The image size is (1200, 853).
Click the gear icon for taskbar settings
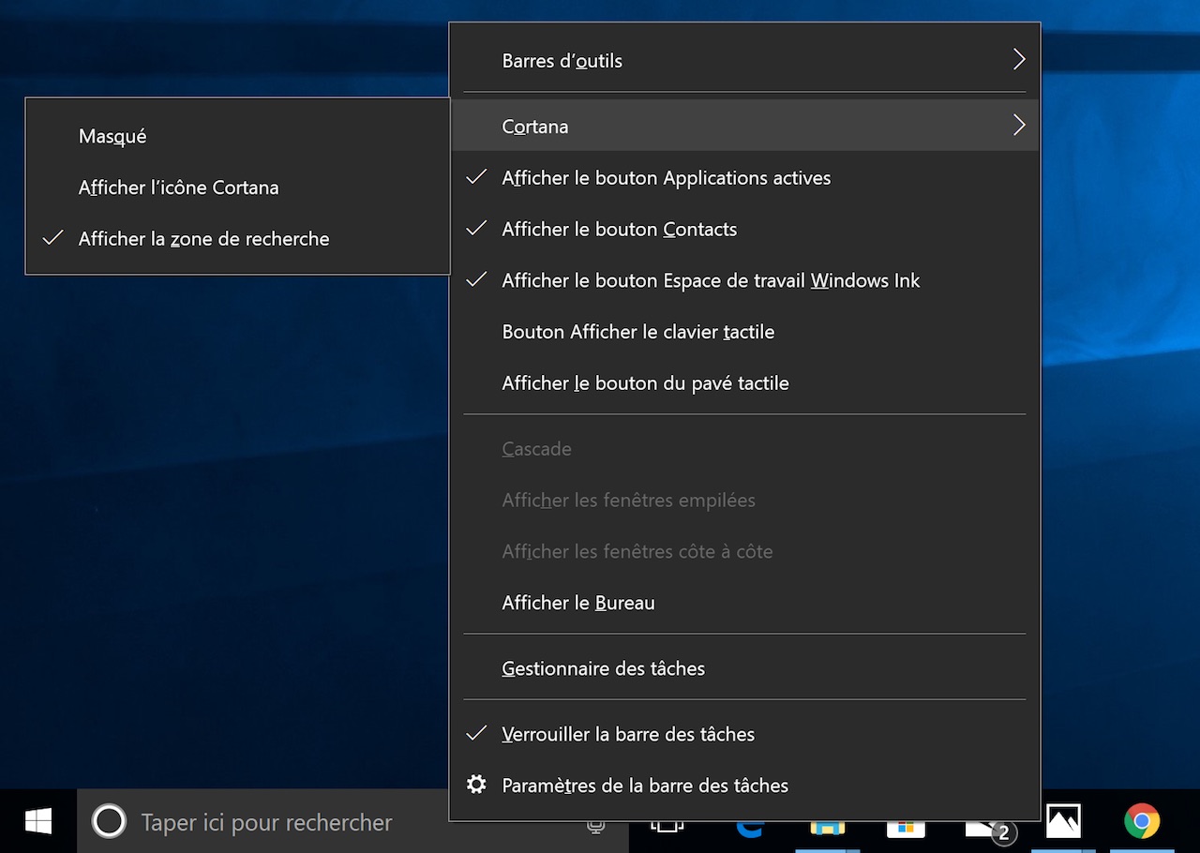click(476, 785)
